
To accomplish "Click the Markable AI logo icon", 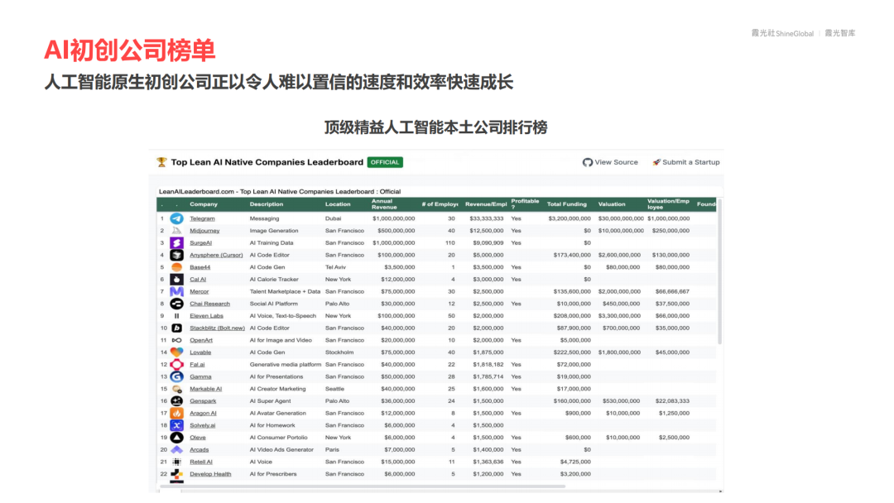I will pyautogui.click(x=177, y=389).
